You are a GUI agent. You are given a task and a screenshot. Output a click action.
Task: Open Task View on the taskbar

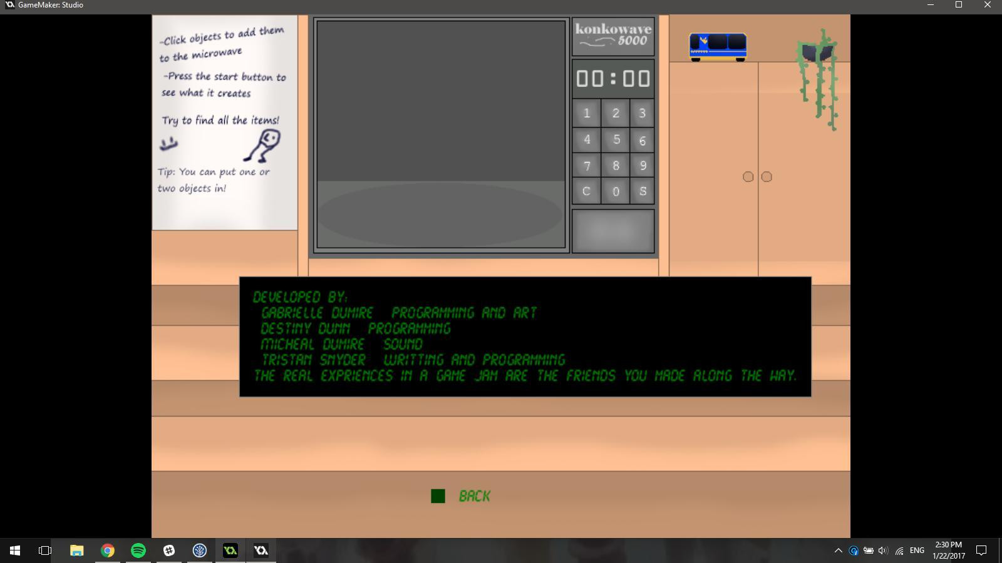pos(45,550)
